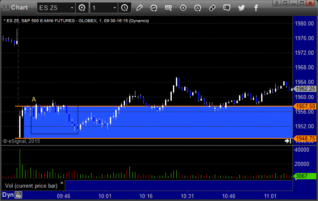Viewport: 318px width, 201px height.
Task: Open the time template clock menu
Action: pos(125,8)
